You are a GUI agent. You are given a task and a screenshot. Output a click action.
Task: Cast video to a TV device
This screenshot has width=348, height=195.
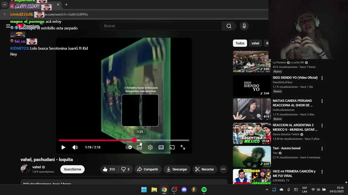click(x=172, y=147)
